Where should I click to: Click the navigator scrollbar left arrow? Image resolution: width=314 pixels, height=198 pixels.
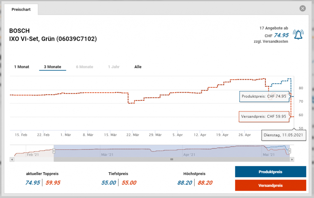(12, 159)
